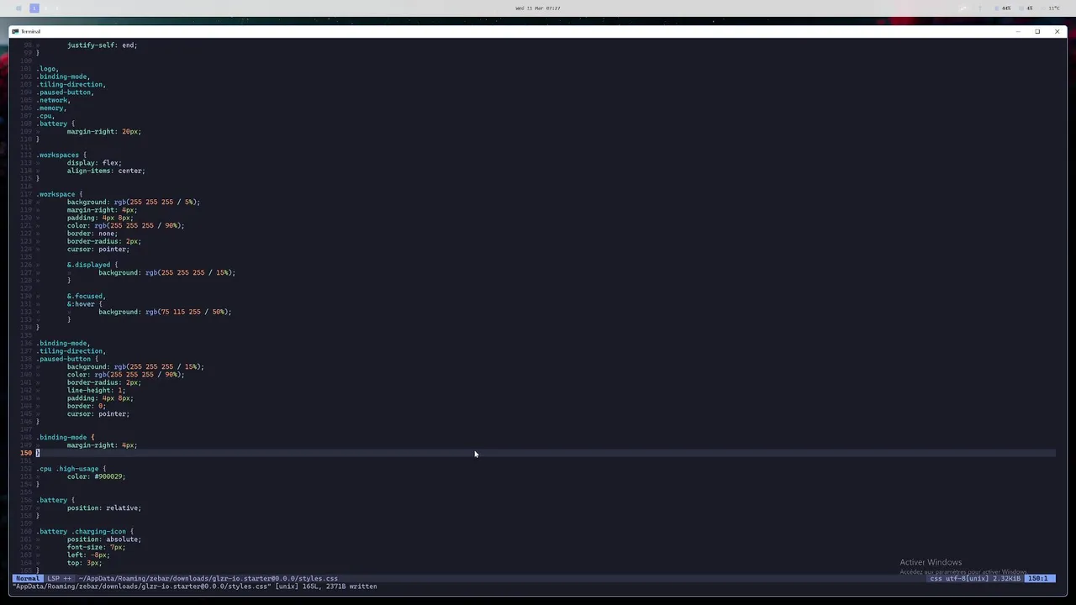The width and height of the screenshot is (1076, 605).
Task: Place cursor on the '.logo,' selector
Action: pos(47,69)
